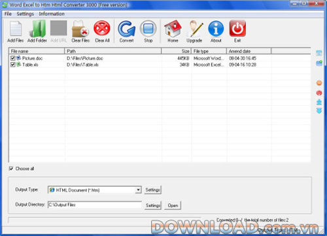Click the sidebar icon with green plus badge
This screenshot has width=327, height=236.
coord(319,63)
